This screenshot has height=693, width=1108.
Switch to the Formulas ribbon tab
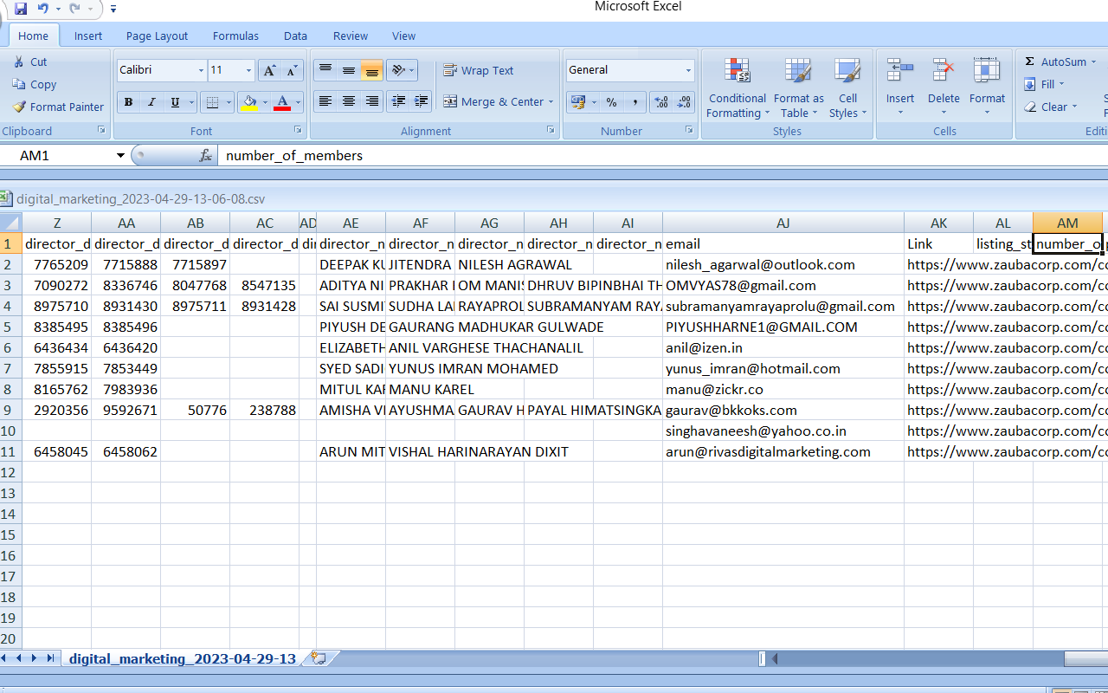click(x=235, y=36)
